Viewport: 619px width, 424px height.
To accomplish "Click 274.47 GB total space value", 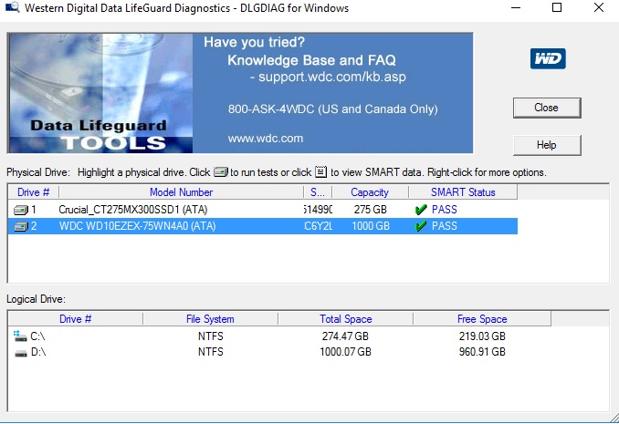I will click(345, 336).
